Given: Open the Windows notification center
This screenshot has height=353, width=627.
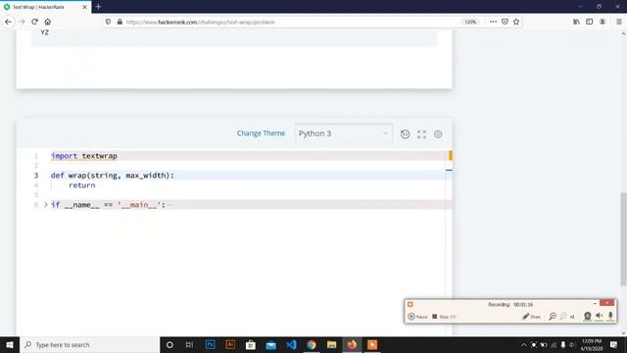Looking at the screenshot, I should click(614, 344).
